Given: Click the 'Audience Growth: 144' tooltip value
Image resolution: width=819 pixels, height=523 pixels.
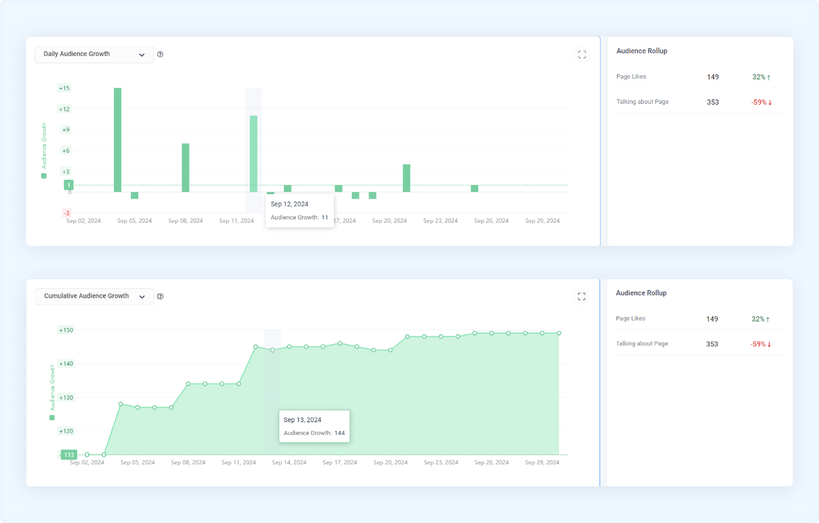Looking at the screenshot, I should pos(314,433).
